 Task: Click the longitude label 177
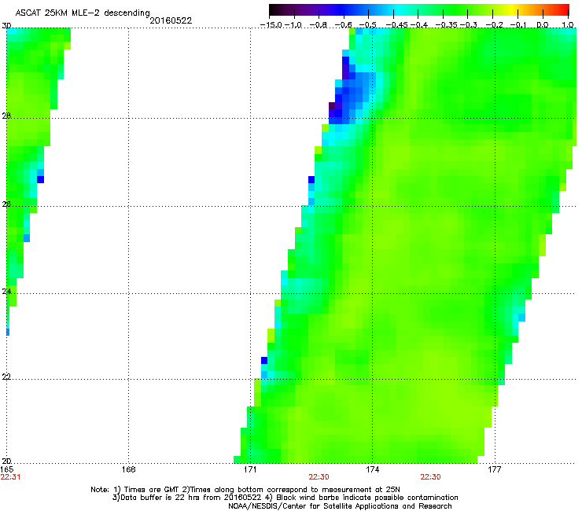494,469
